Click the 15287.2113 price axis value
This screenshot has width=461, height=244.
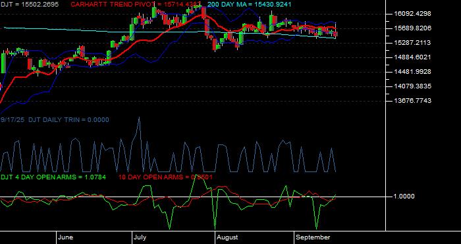tap(412, 43)
